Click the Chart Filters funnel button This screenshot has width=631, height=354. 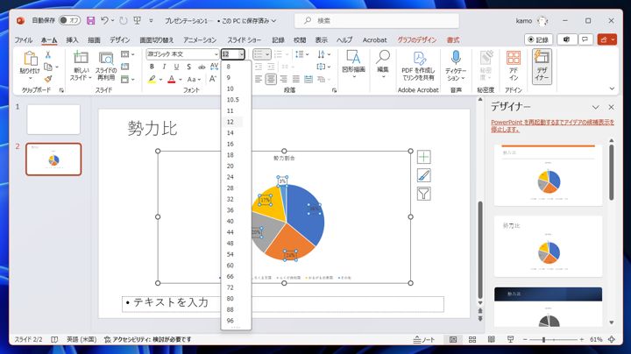coord(424,194)
